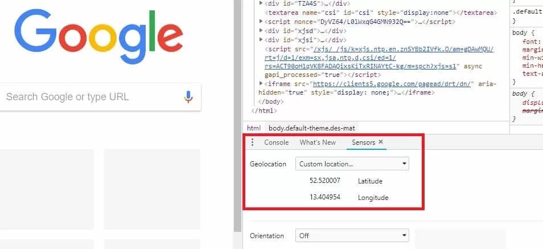This screenshot has width=543, height=249.
Task: Expand the div id TZA4S node
Action: [261, 3]
